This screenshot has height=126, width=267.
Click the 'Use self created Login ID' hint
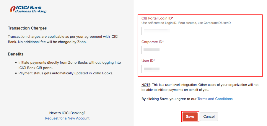pyautogui.click(x=186, y=23)
